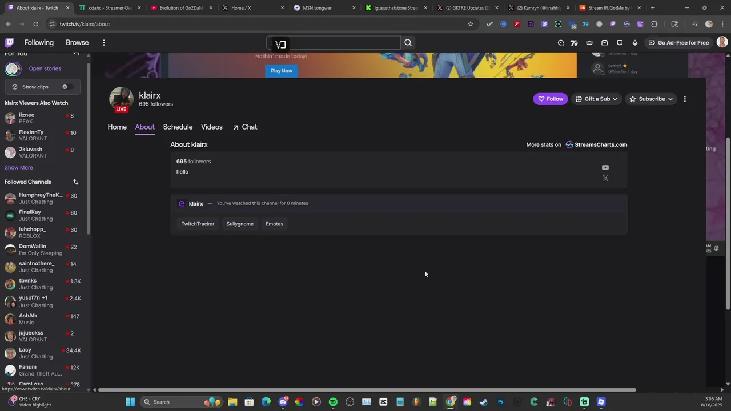Open the Emotes button
731x411 pixels.
[274, 224]
